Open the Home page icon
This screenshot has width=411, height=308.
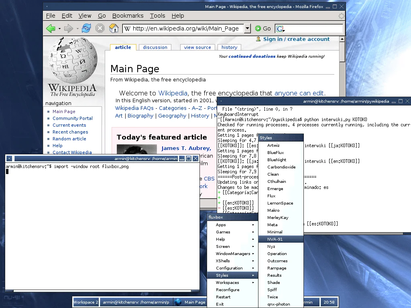point(114,28)
